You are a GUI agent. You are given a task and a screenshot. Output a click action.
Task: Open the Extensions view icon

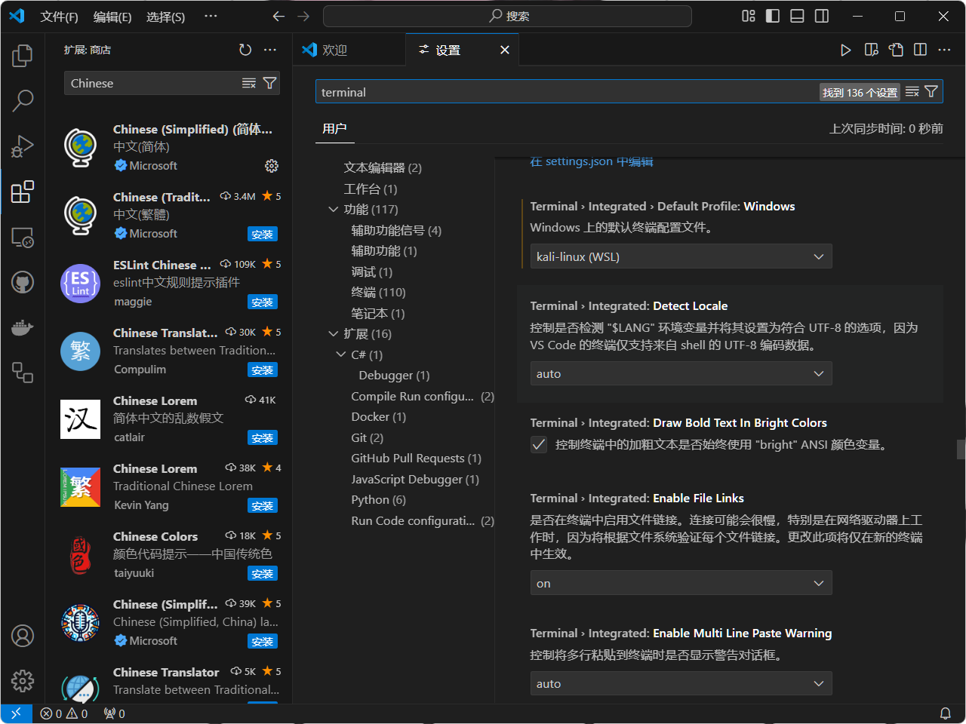point(23,192)
